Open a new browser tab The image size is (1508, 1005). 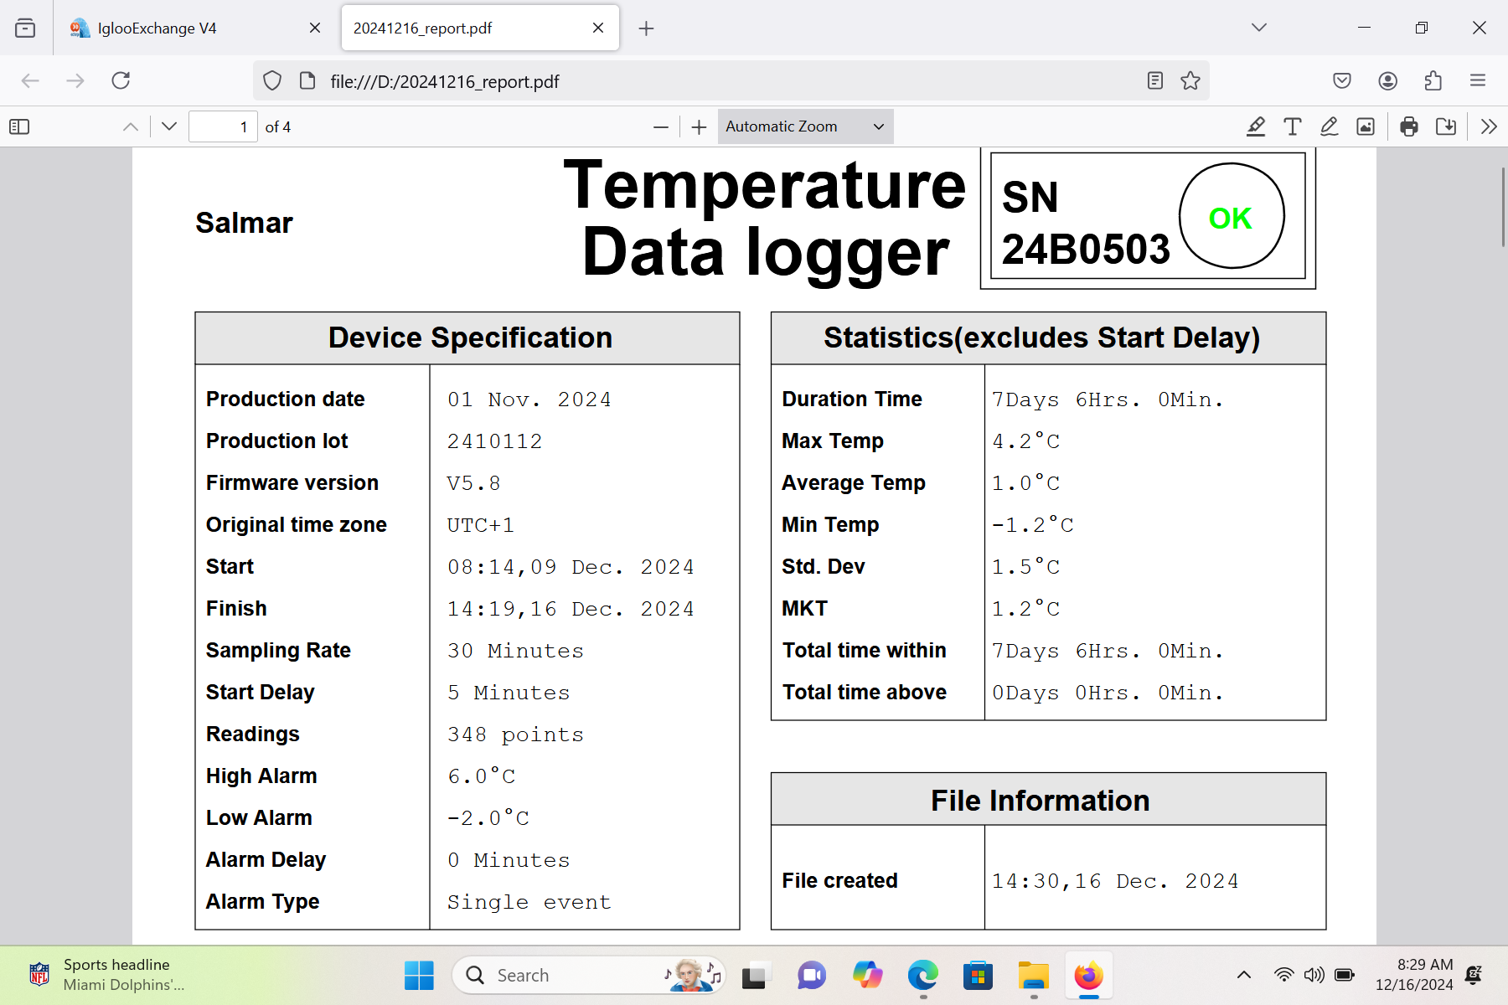coord(646,28)
